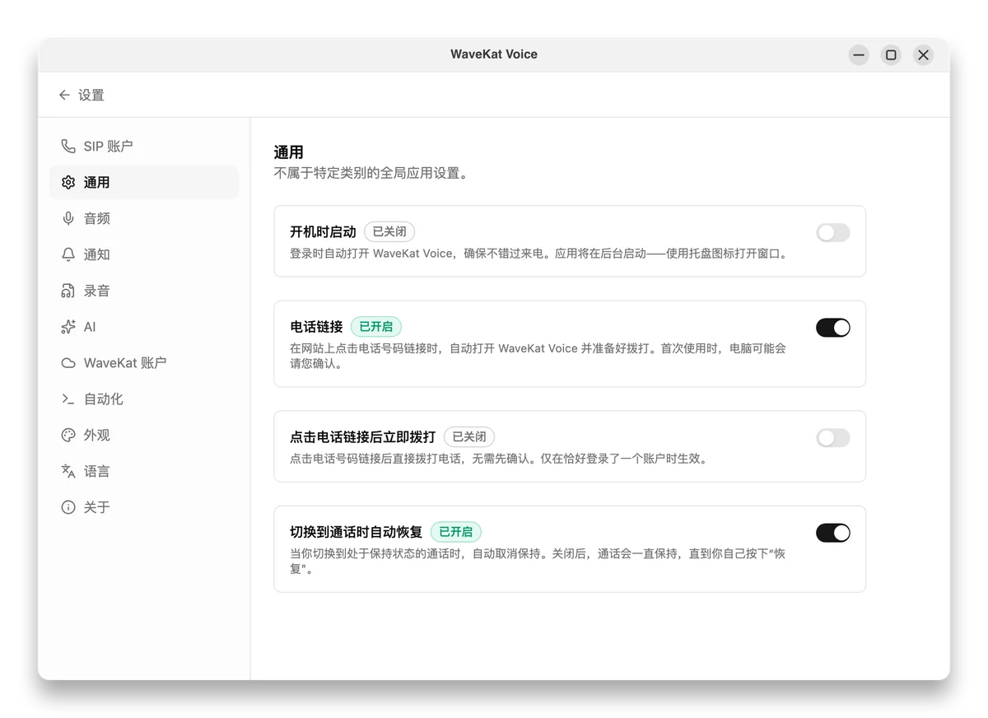Click 已开启 badge beside 切换到通话时自动恢复
Viewport: 988px width, 718px height.
(456, 532)
